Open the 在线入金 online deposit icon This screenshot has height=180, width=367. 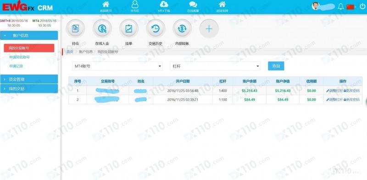coord(102,29)
